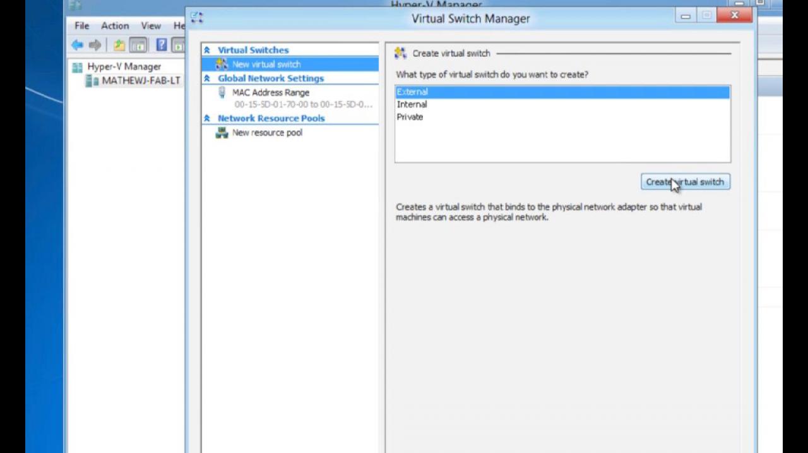Collapse the Network Resource Pools section
This screenshot has width=808, height=453.
206,118
